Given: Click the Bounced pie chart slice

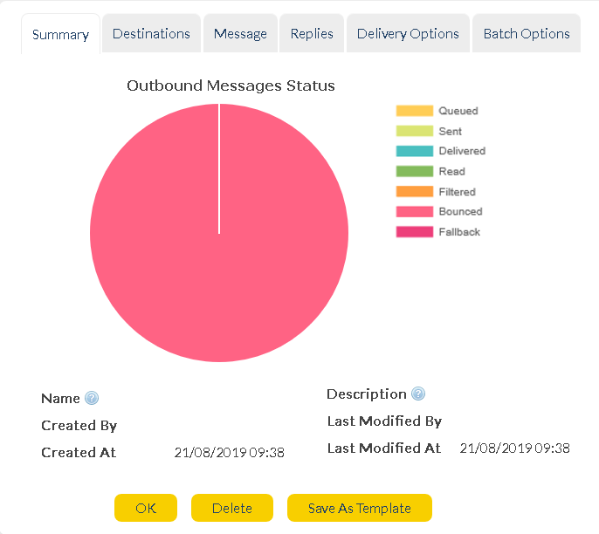Looking at the screenshot, I should pos(218,279).
